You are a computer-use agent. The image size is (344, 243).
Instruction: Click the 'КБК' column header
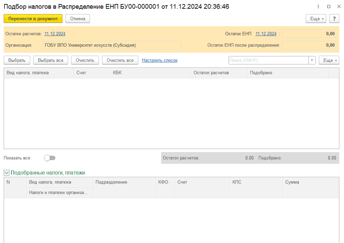coord(150,73)
